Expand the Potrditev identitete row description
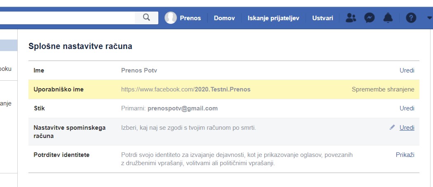Viewport: 433px width, 187px height. pos(237,159)
